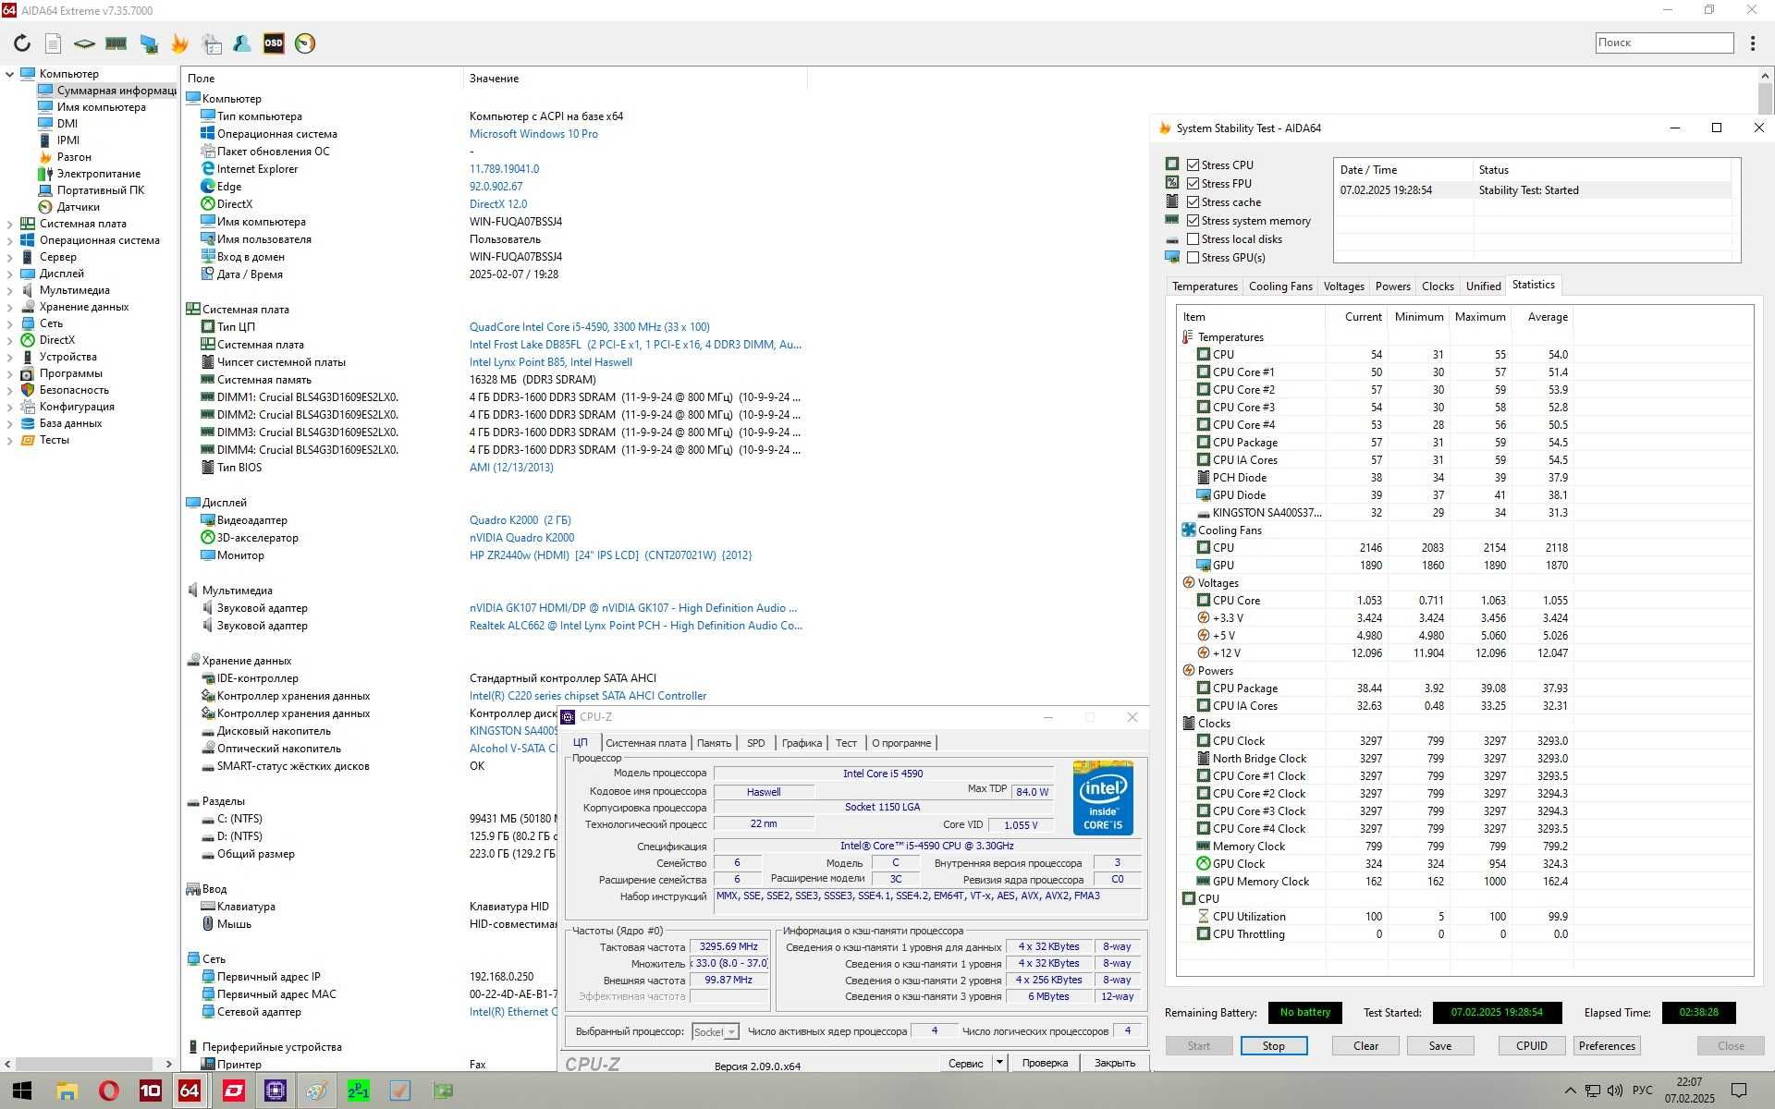
Task: Click the Clear button
Action: [1365, 1046]
